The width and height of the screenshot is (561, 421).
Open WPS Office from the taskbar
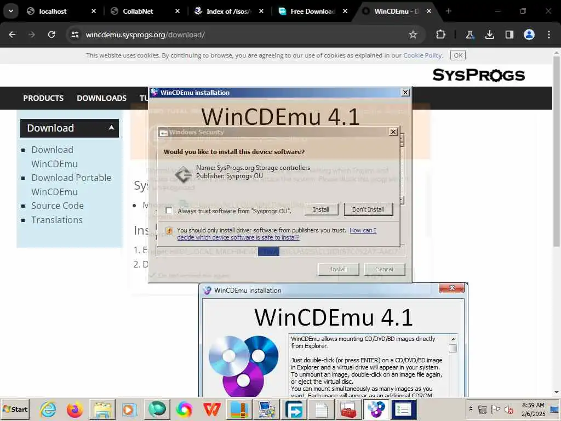[211, 409]
